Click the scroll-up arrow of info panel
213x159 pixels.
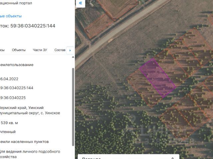73,57
